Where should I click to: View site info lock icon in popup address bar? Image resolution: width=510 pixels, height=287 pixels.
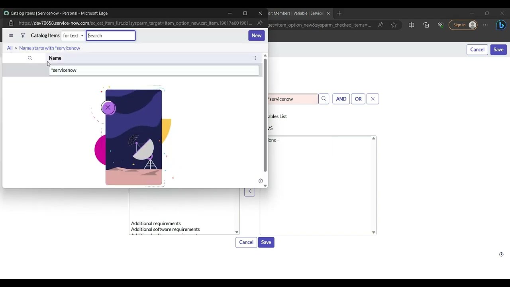[x=11, y=23]
